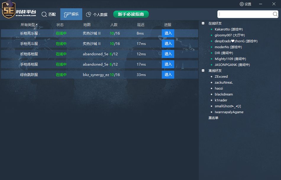
Task: Select offline friend blackdream
Action: [224, 94]
